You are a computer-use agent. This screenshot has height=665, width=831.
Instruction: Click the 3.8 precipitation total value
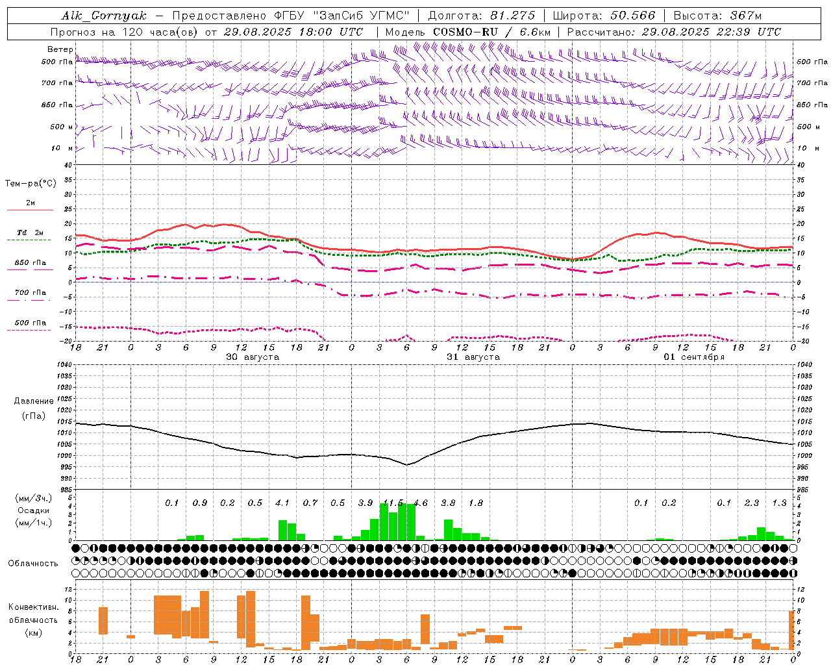(x=448, y=503)
